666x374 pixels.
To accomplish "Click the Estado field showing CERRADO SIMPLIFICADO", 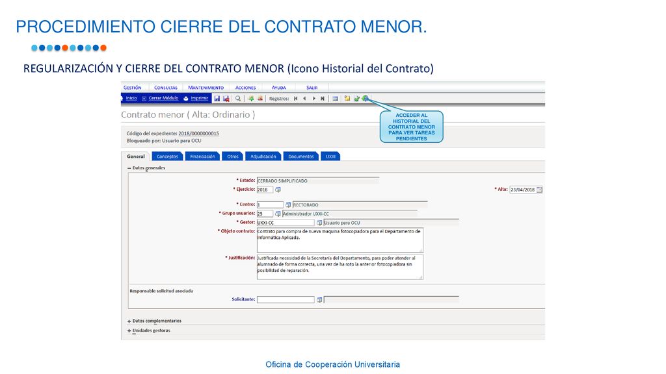I will [317, 181].
